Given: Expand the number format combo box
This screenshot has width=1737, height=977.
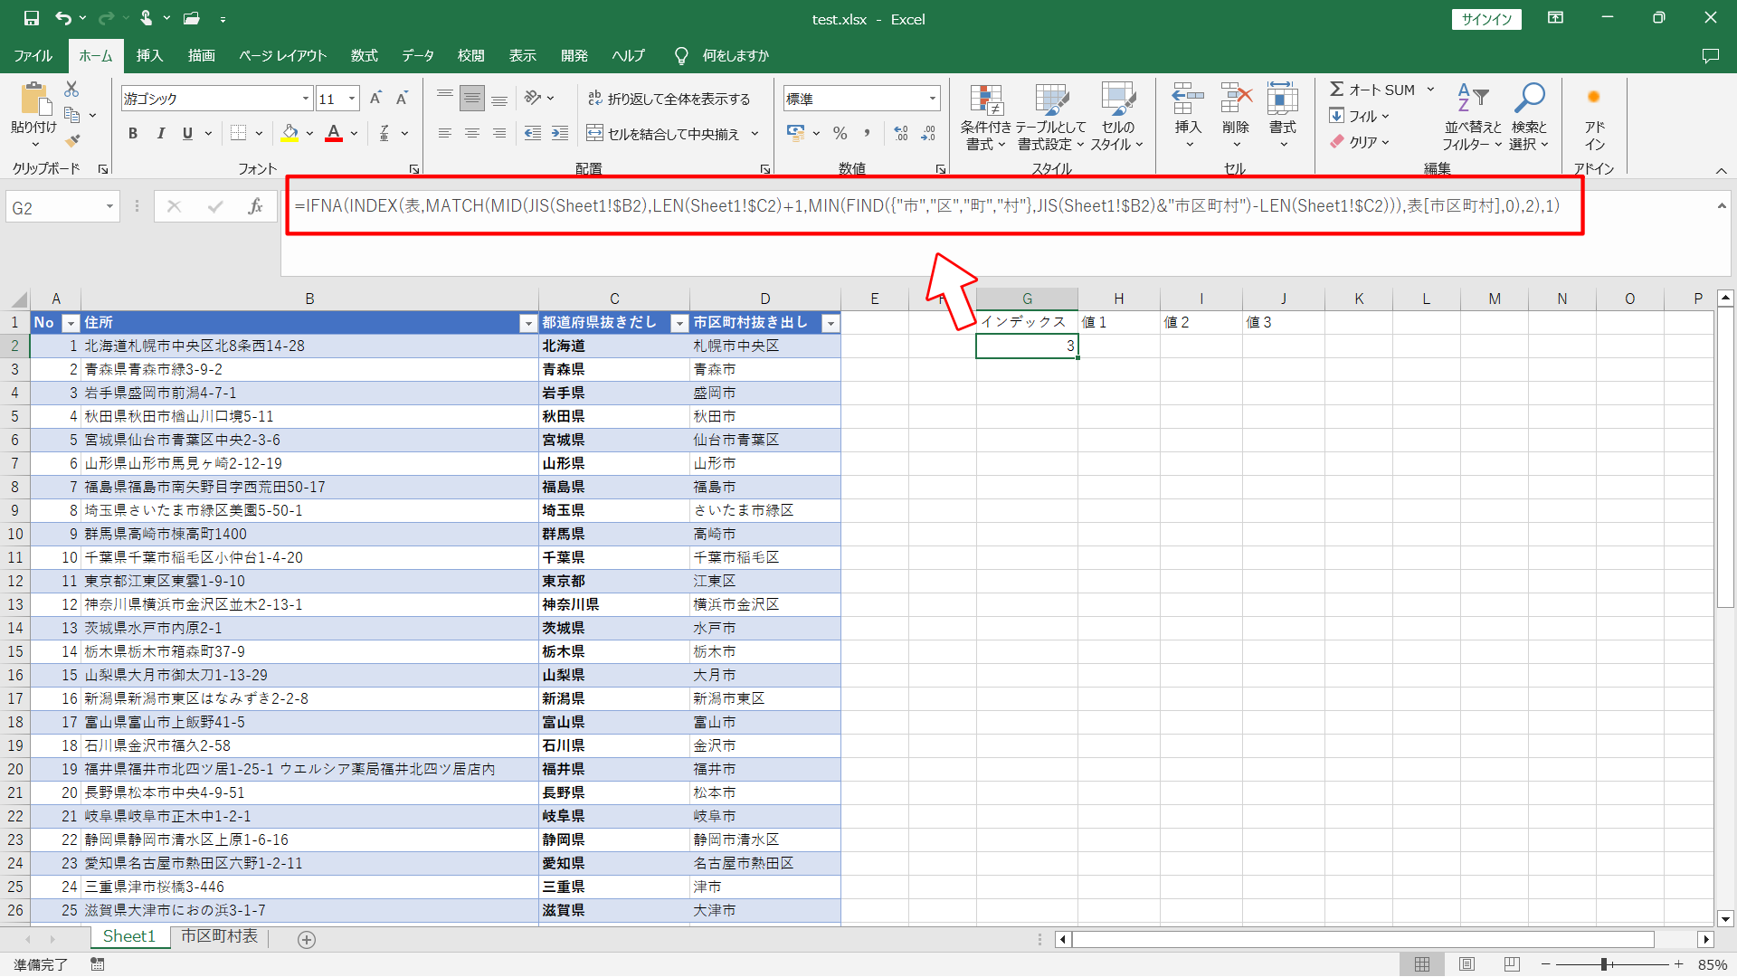Looking at the screenshot, I should [x=932, y=99].
